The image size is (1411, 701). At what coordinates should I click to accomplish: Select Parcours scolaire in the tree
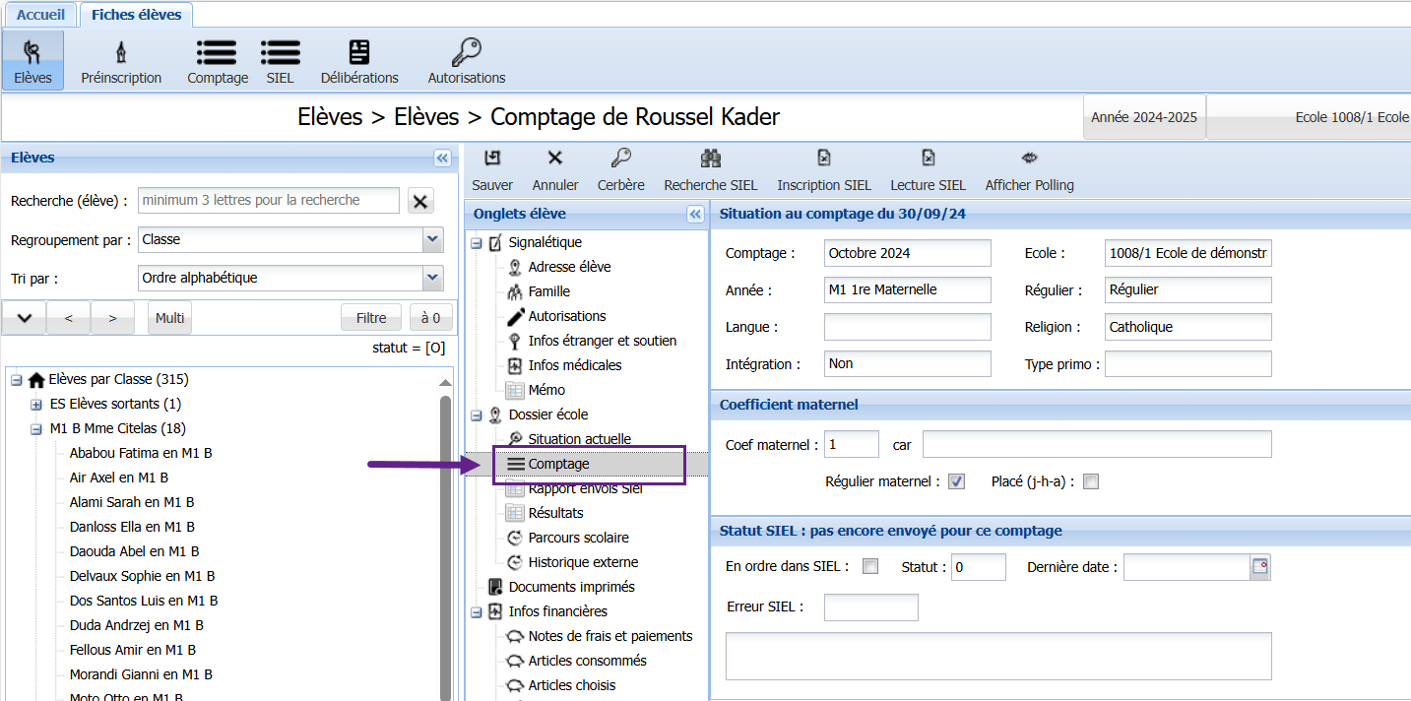[578, 538]
